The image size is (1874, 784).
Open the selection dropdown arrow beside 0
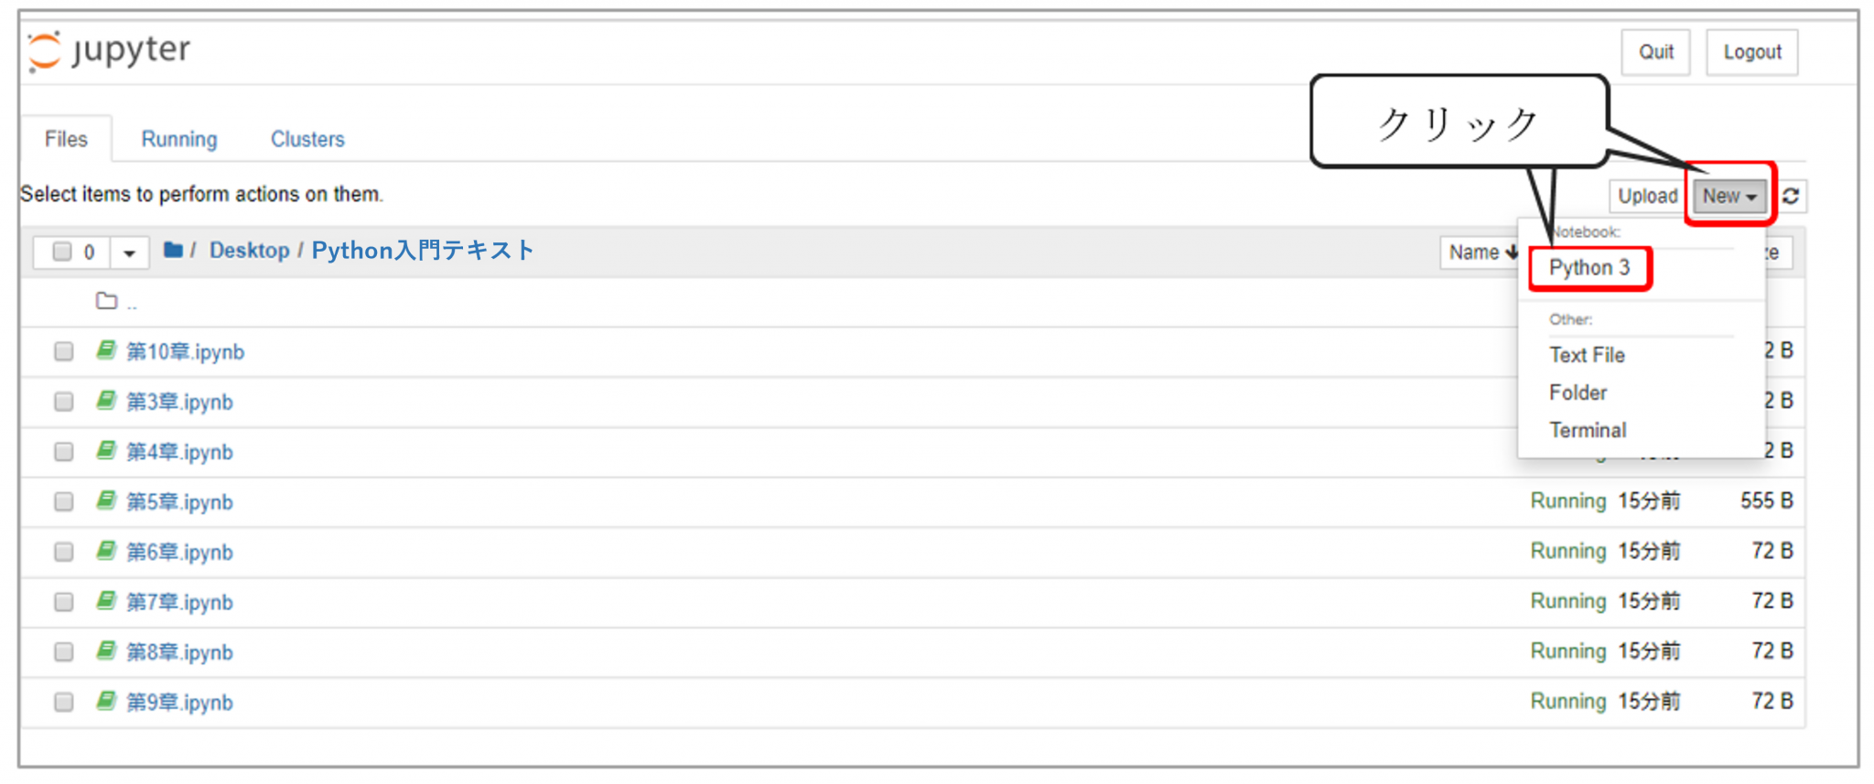pyautogui.click(x=129, y=252)
